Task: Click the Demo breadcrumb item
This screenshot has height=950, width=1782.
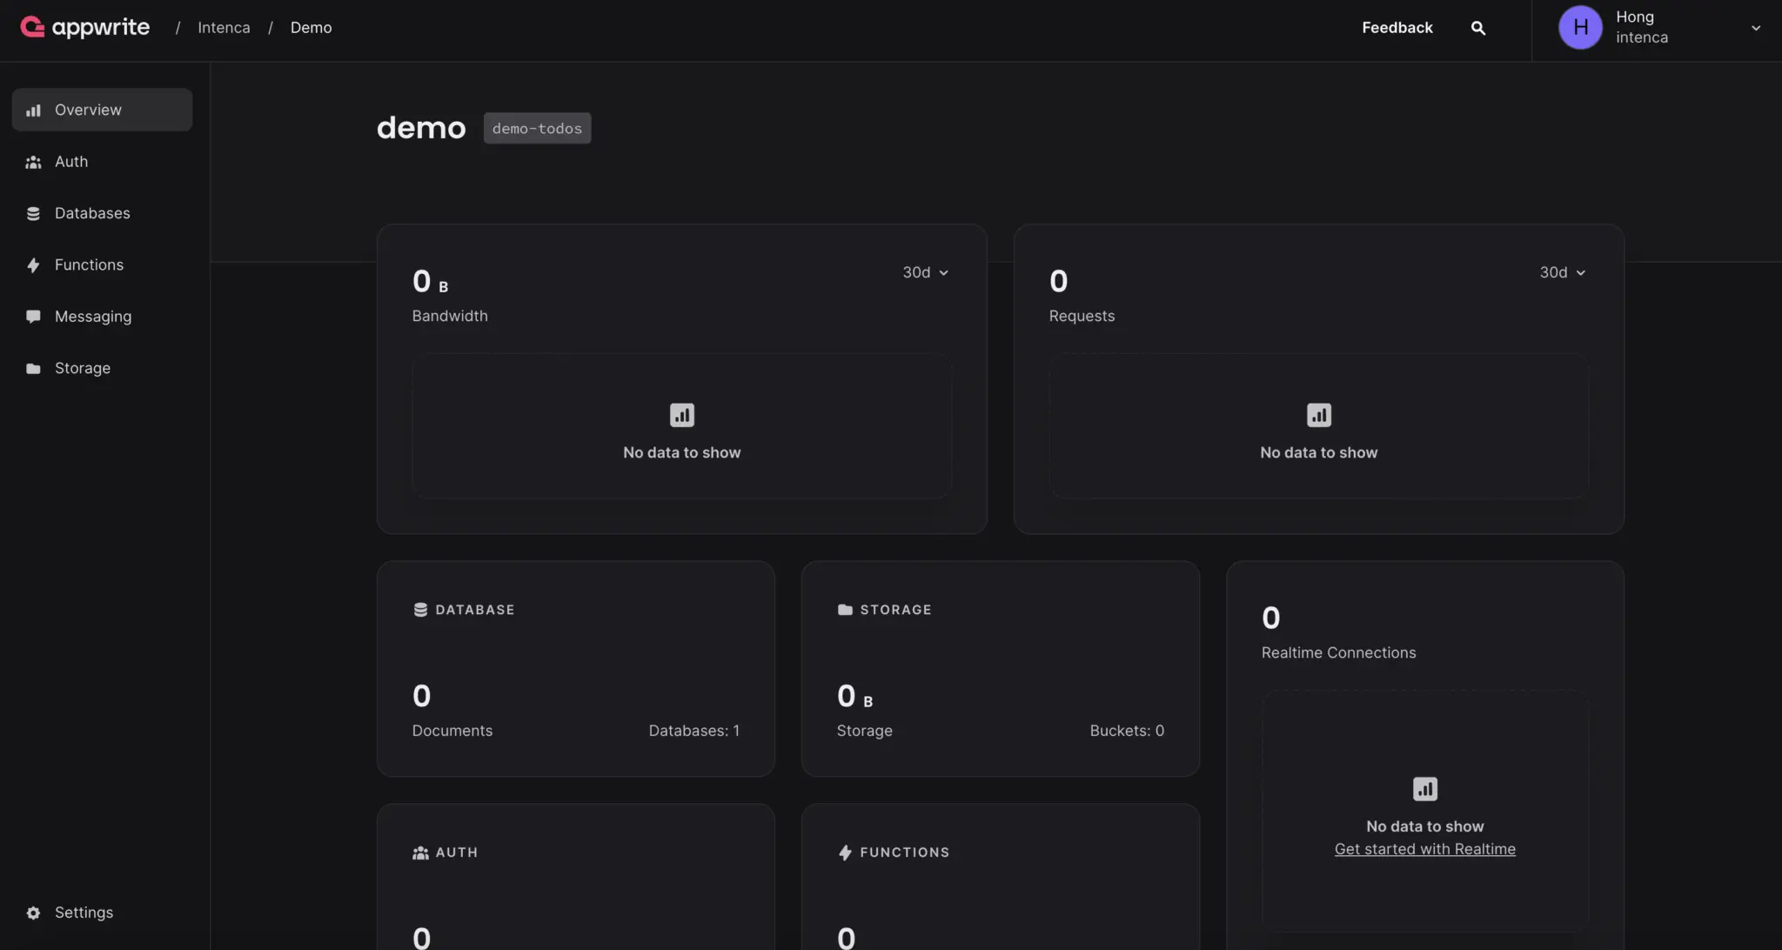Action: pyautogui.click(x=311, y=28)
